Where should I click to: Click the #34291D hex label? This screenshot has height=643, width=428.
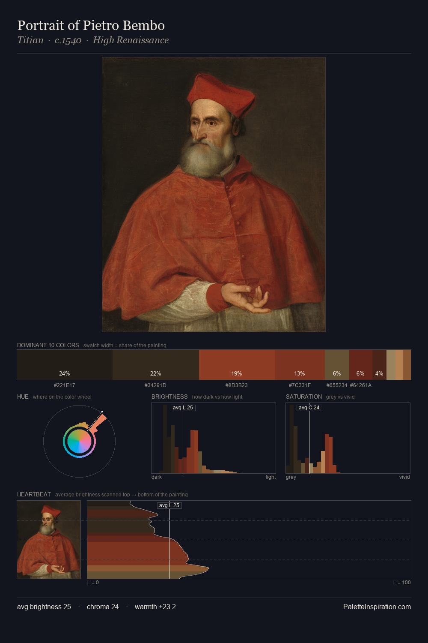(155, 385)
